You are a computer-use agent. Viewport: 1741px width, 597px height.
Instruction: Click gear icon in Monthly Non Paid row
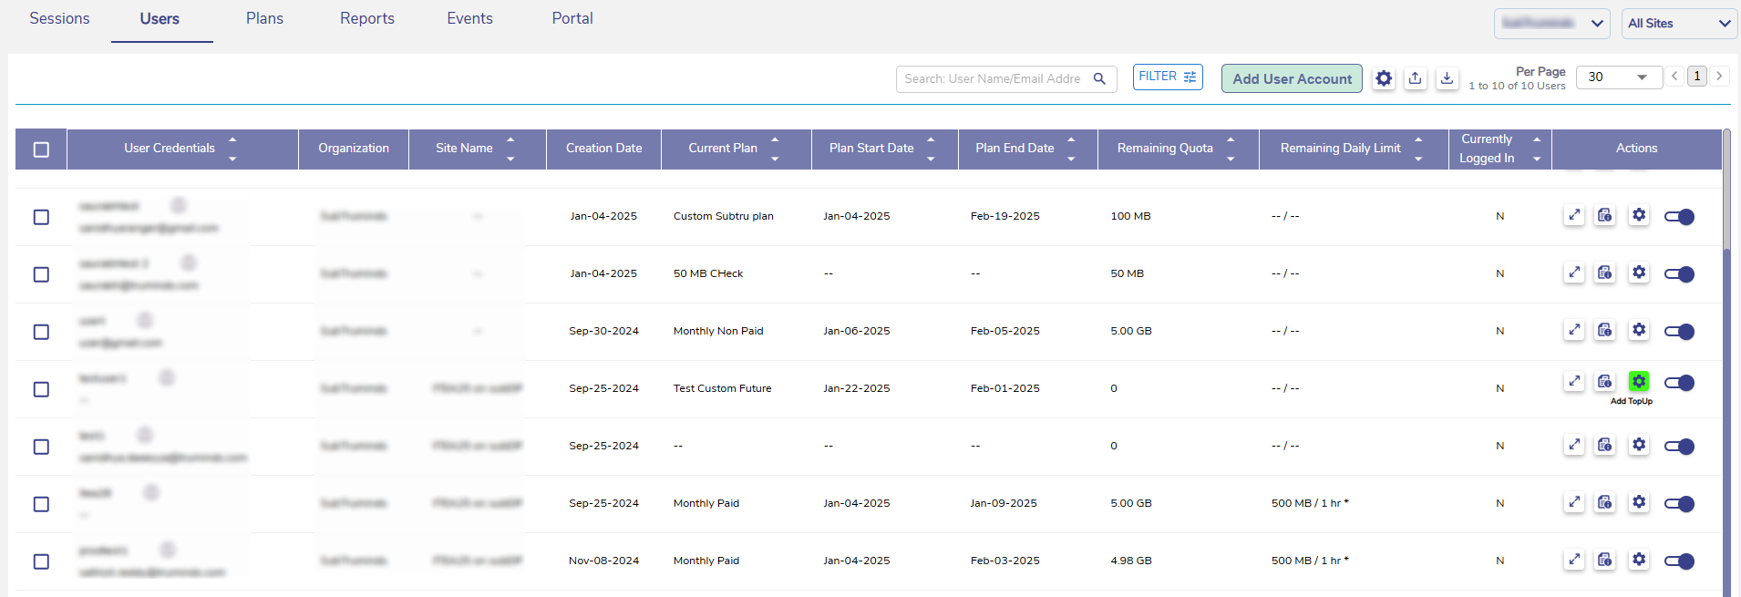(1638, 330)
